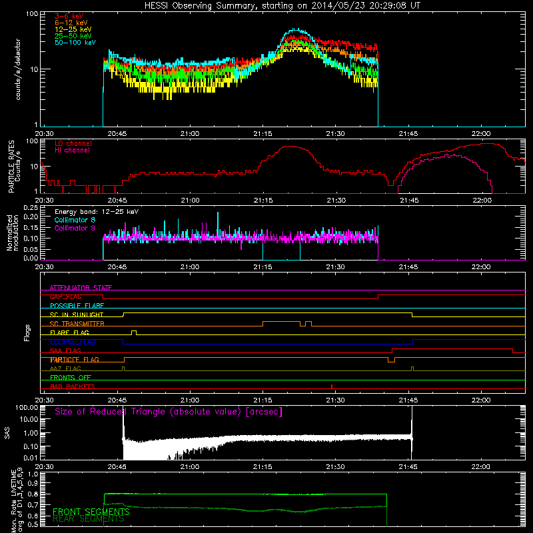Click the AAZ_FLAG label
533x533 pixels.
click(x=65, y=368)
